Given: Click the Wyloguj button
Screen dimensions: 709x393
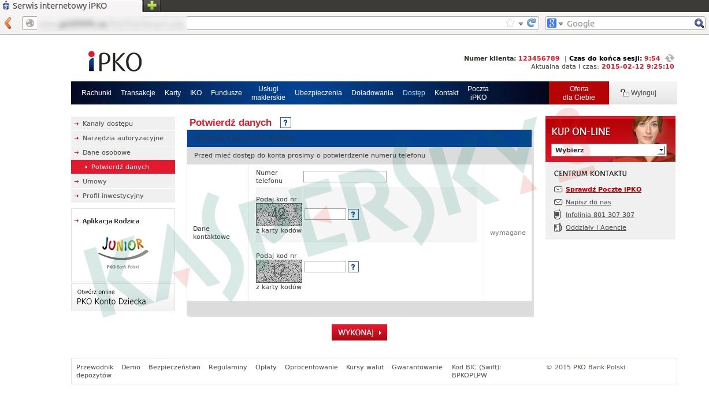Looking at the screenshot, I should (x=643, y=93).
